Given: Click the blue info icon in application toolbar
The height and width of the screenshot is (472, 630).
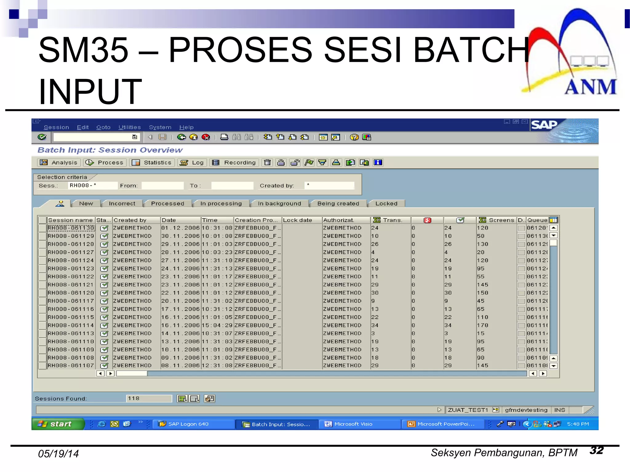Looking at the screenshot, I should click(x=378, y=163).
